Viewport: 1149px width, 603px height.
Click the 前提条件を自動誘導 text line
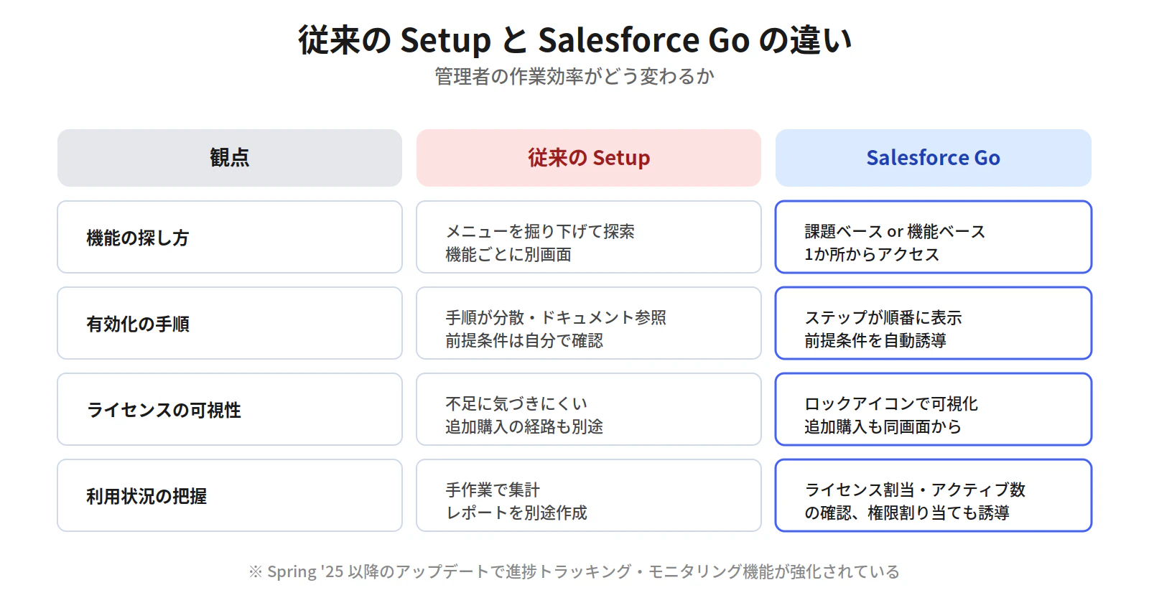pyautogui.click(x=875, y=340)
